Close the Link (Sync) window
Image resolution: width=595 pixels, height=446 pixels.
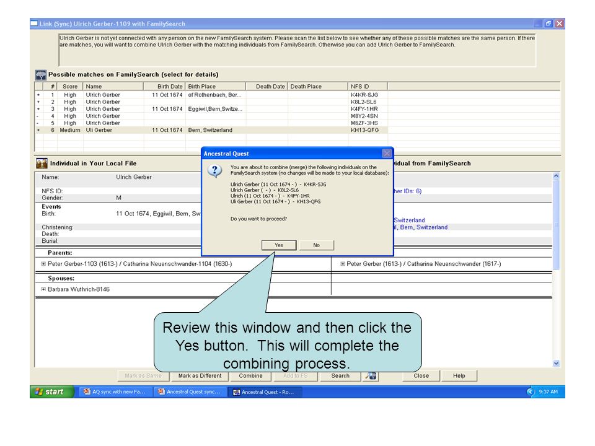tap(559, 24)
